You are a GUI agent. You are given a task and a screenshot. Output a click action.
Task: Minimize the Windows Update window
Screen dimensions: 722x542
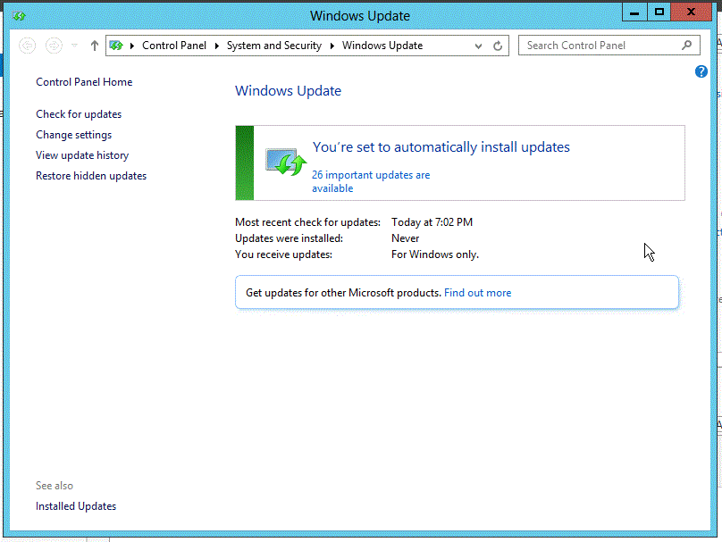pos(634,13)
